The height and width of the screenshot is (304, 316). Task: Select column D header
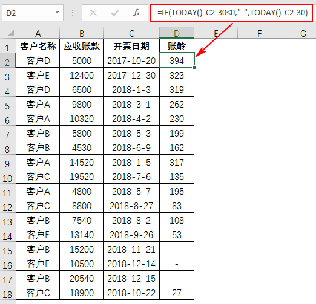tap(177, 33)
